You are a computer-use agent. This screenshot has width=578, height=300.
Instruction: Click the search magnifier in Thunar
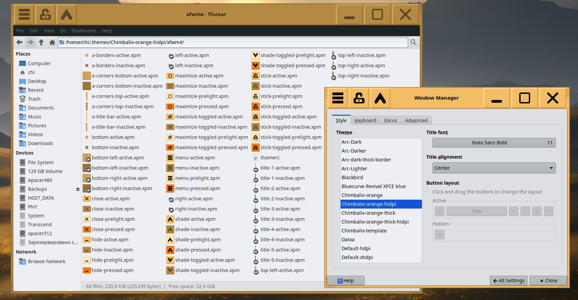click(413, 42)
